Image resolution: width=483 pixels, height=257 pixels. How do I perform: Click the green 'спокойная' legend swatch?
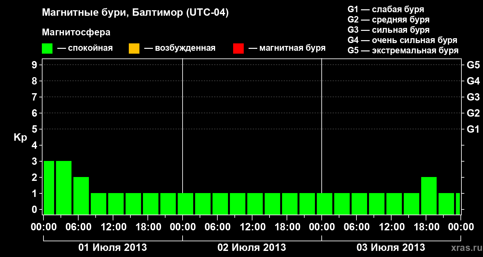pos(47,48)
